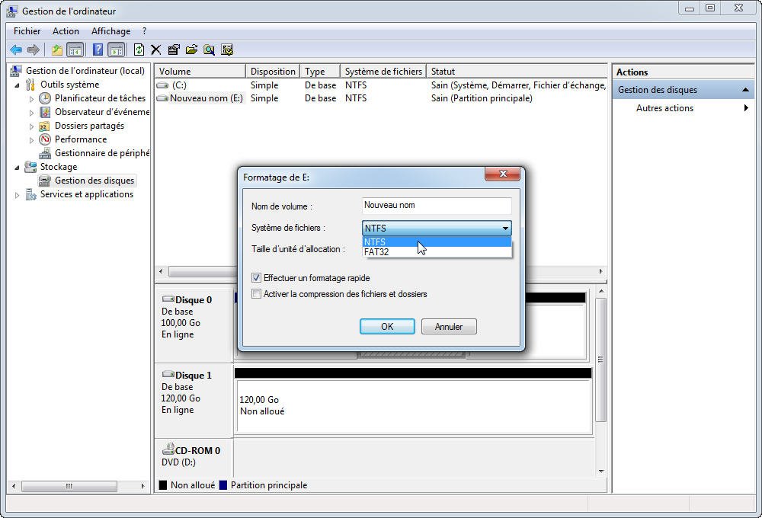
Task: Click the volume list right scroll arrow
Action: pyautogui.click(x=600, y=272)
